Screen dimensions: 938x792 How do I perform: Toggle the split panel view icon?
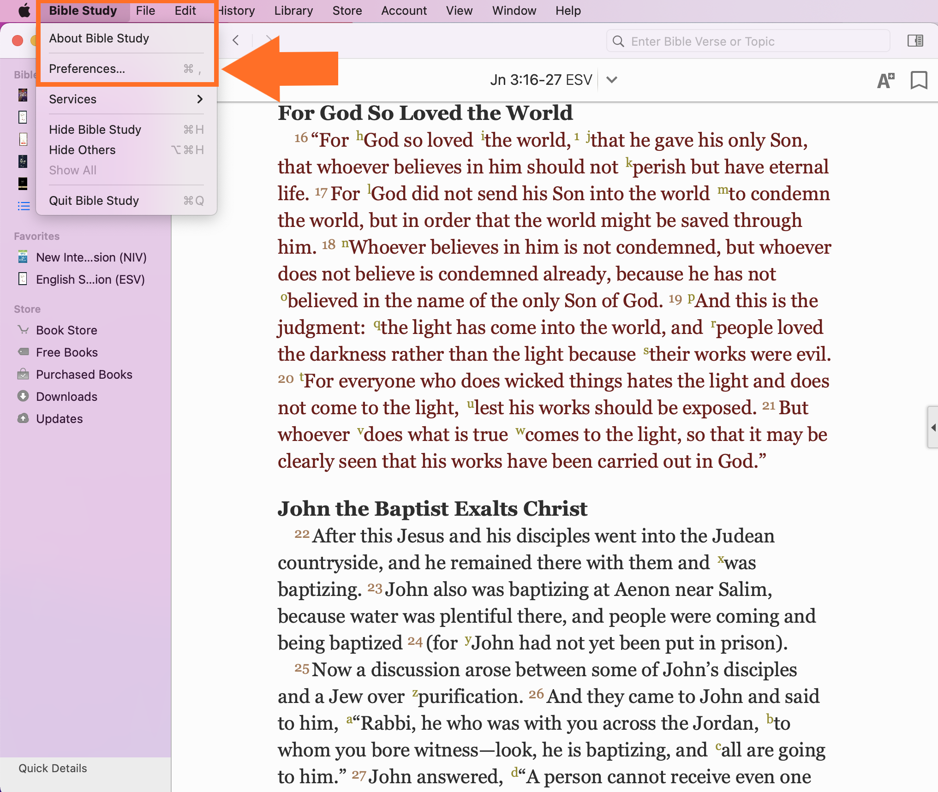pyautogui.click(x=915, y=41)
